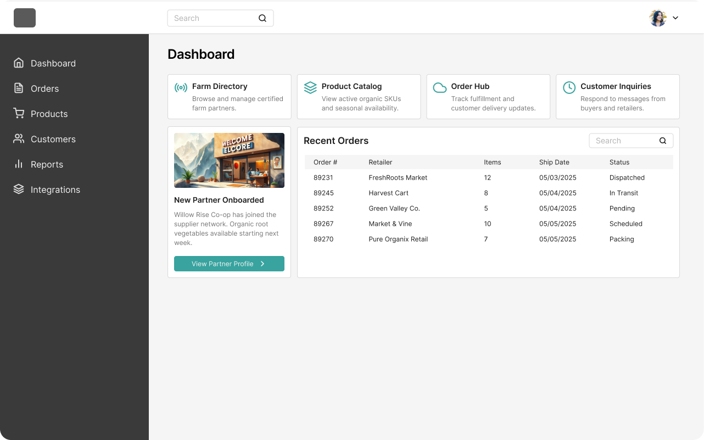Click the Customers people icon

[19, 139]
